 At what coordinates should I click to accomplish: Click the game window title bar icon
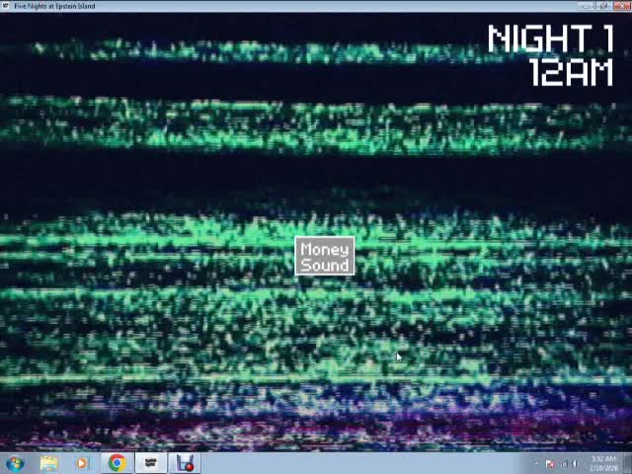6,6
